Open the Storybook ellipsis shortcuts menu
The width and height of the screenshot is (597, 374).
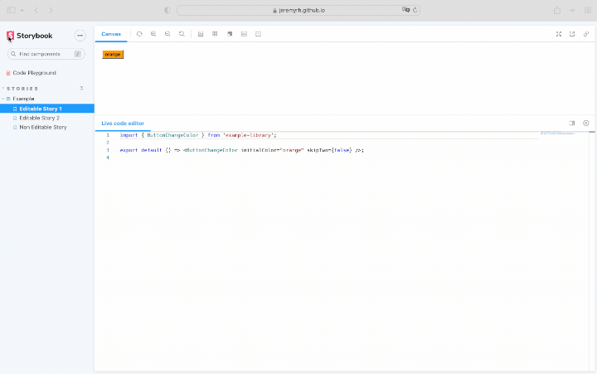click(80, 36)
